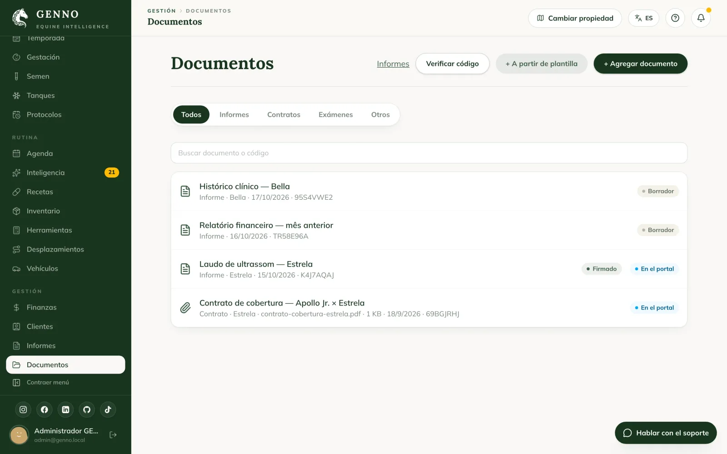Open Recetas in the sidebar
Screen dimensions: 727x454
coord(65,192)
